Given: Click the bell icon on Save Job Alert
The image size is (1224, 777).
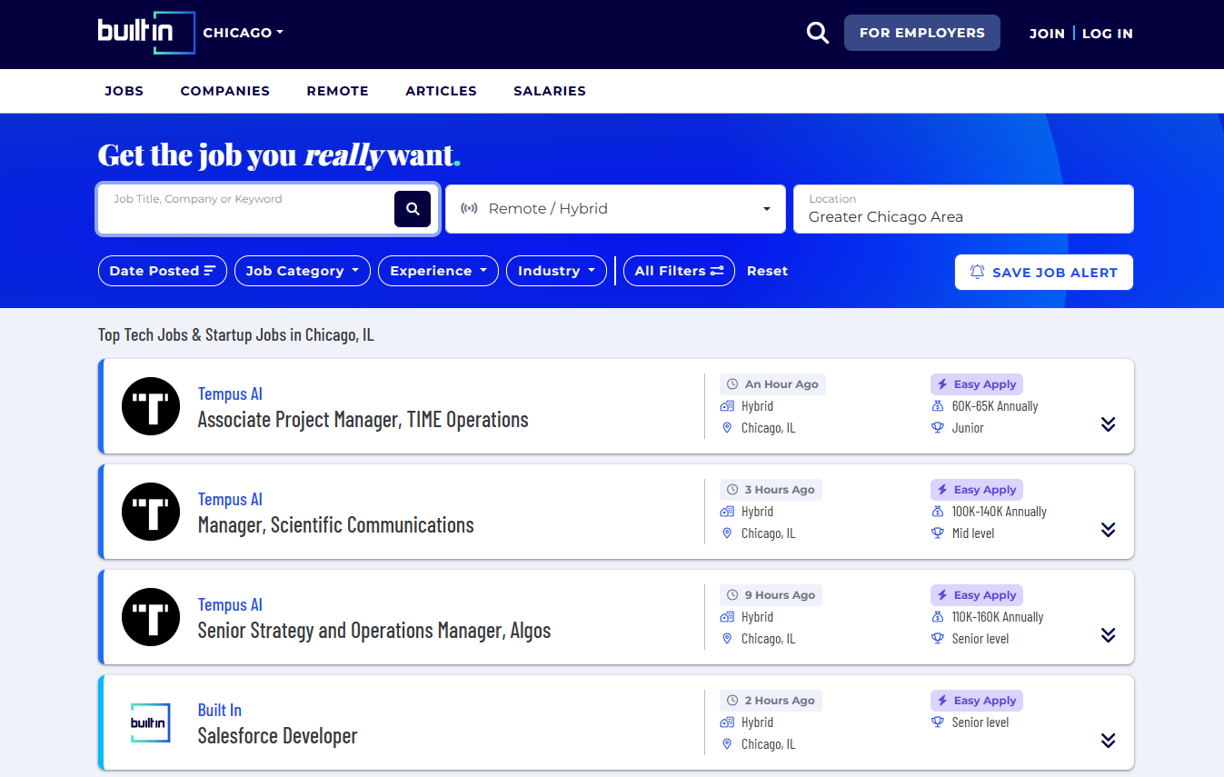Looking at the screenshot, I should point(978,272).
